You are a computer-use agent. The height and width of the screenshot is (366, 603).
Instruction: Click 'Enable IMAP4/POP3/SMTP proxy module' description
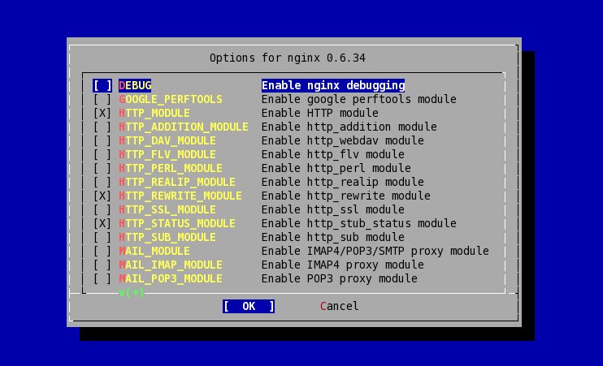[x=375, y=252]
